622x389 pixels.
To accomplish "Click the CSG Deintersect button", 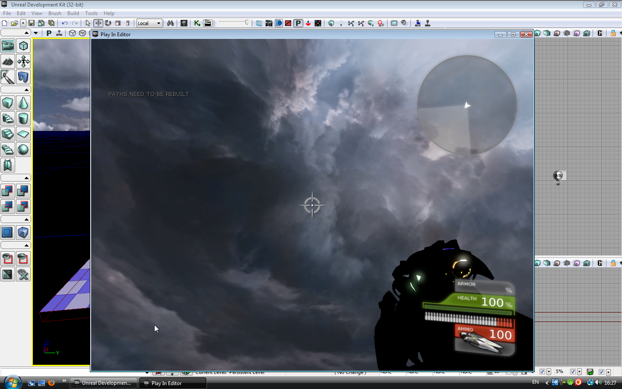I will pos(23,207).
